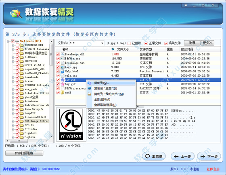Expand the PDF Image Extract tree node
Image resolution: width=226 pixels, height=175 pixels.
pyautogui.click(x=13, y=121)
